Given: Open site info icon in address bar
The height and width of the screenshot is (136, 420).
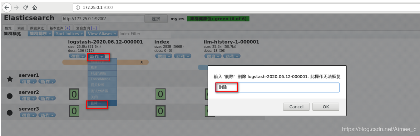Looking at the screenshot, I should [x=78, y=7].
